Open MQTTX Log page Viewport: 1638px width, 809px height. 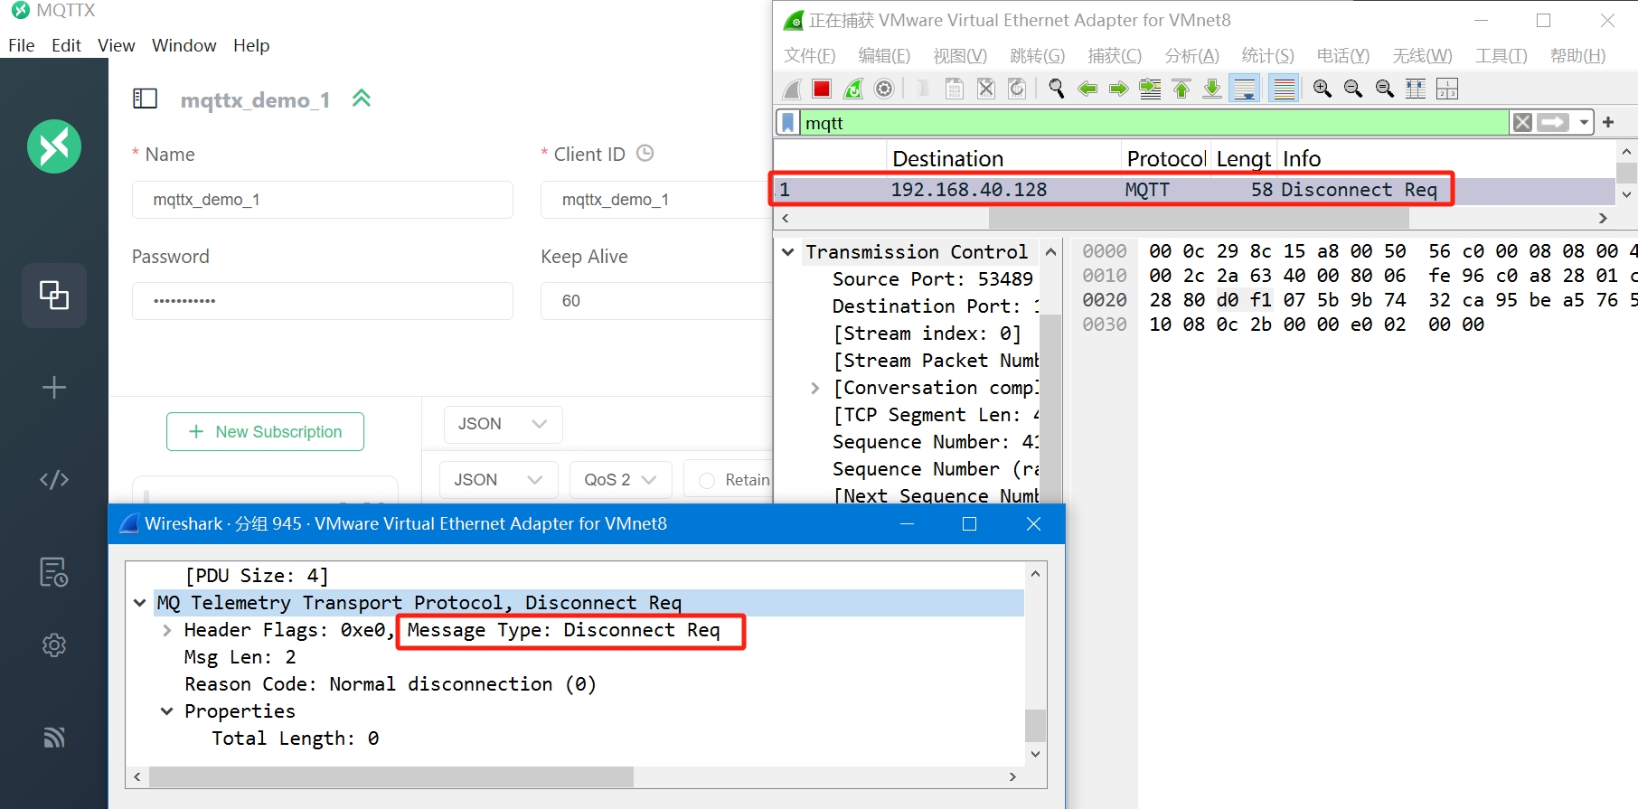[x=54, y=572]
